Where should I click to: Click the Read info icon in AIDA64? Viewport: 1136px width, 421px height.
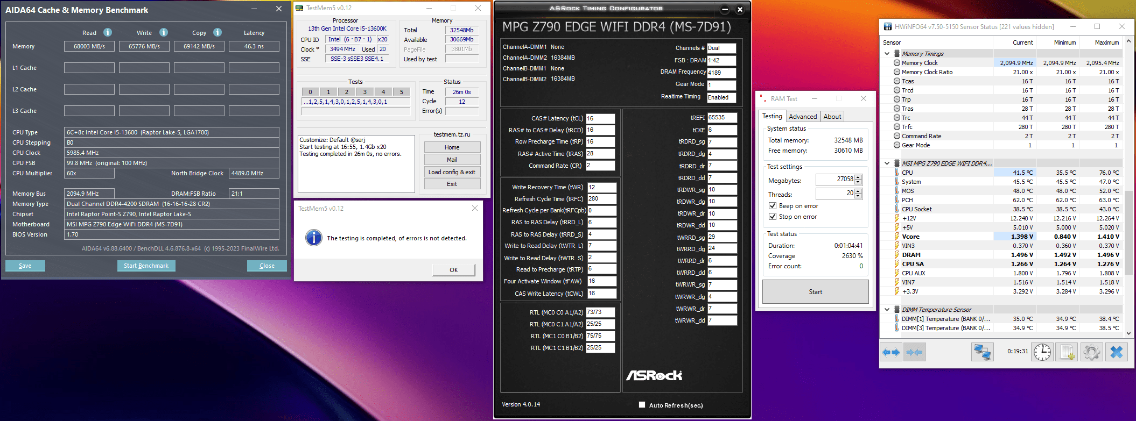click(108, 32)
